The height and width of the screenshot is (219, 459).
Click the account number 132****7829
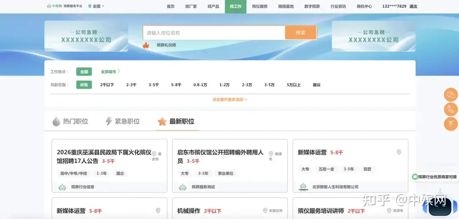click(394, 6)
